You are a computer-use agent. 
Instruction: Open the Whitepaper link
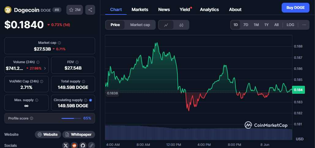pyautogui.click(x=79, y=135)
